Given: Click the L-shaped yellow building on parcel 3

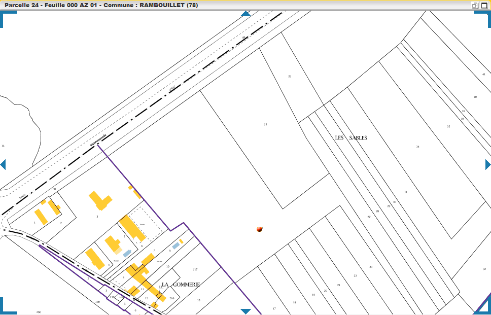Looking at the screenshot, I should (x=100, y=200).
